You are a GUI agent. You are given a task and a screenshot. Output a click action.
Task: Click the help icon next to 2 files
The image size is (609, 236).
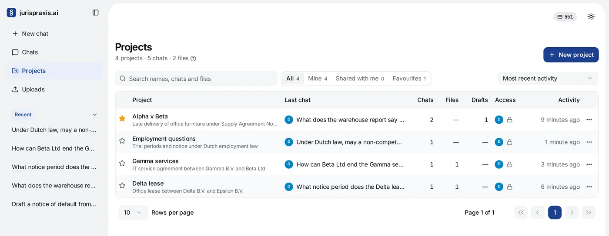[193, 59]
